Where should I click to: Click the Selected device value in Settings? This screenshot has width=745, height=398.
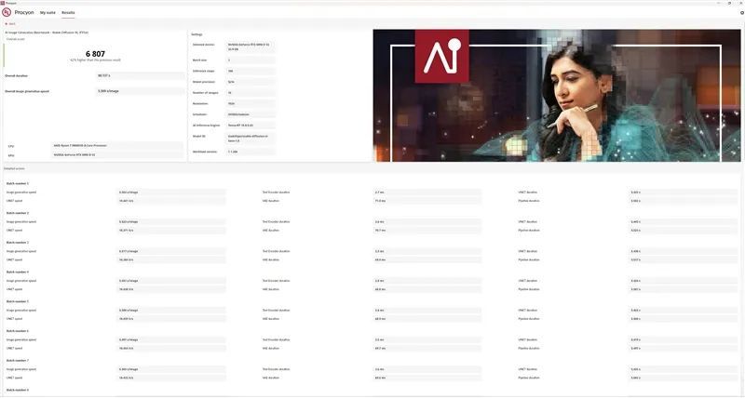click(251, 47)
